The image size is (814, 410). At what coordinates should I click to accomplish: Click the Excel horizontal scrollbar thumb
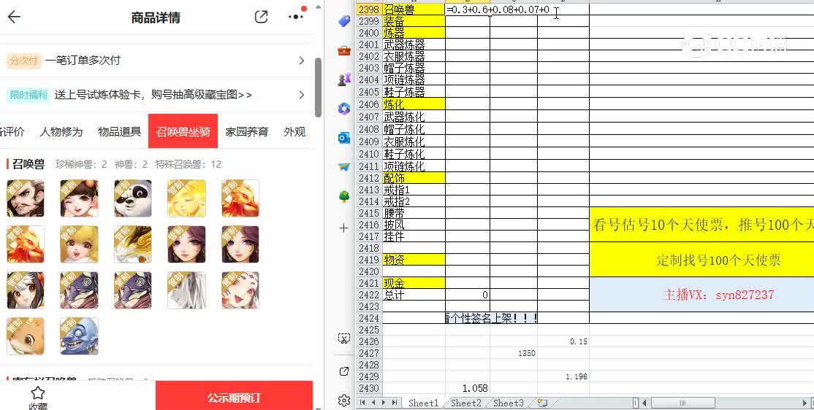[x=683, y=403]
